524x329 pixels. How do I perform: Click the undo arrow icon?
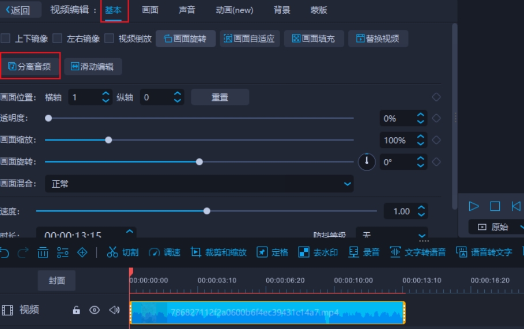(5, 253)
